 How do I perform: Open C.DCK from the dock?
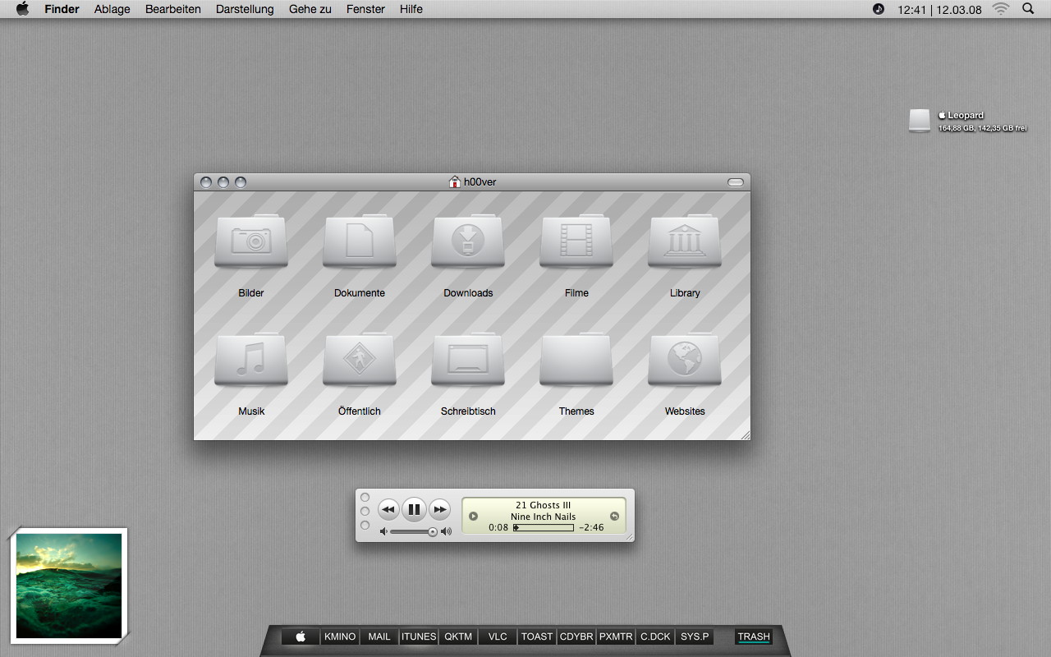point(655,636)
